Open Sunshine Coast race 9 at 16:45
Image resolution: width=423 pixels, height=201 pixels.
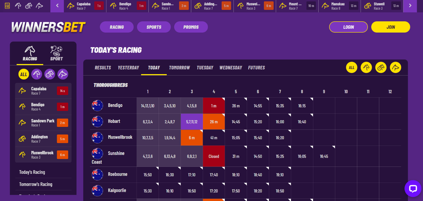[324, 156]
